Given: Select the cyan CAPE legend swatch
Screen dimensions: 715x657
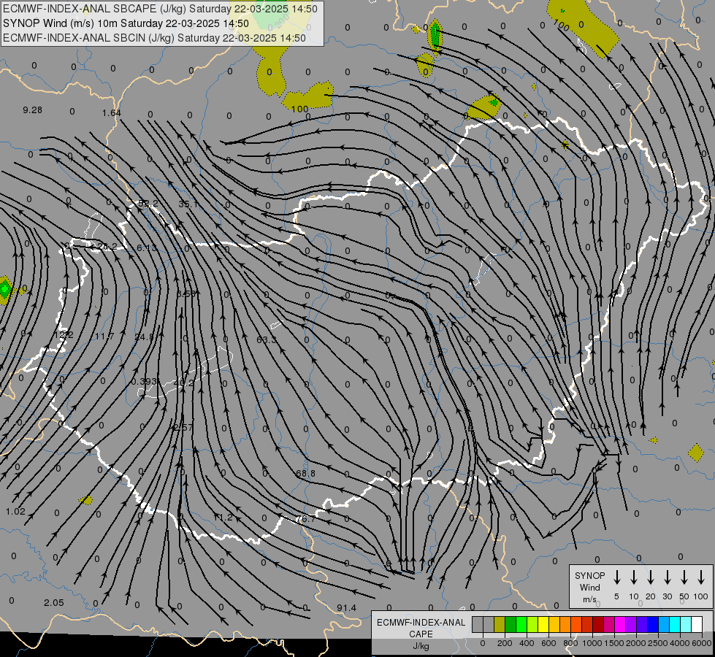Looking at the screenshot, I should point(674,625).
